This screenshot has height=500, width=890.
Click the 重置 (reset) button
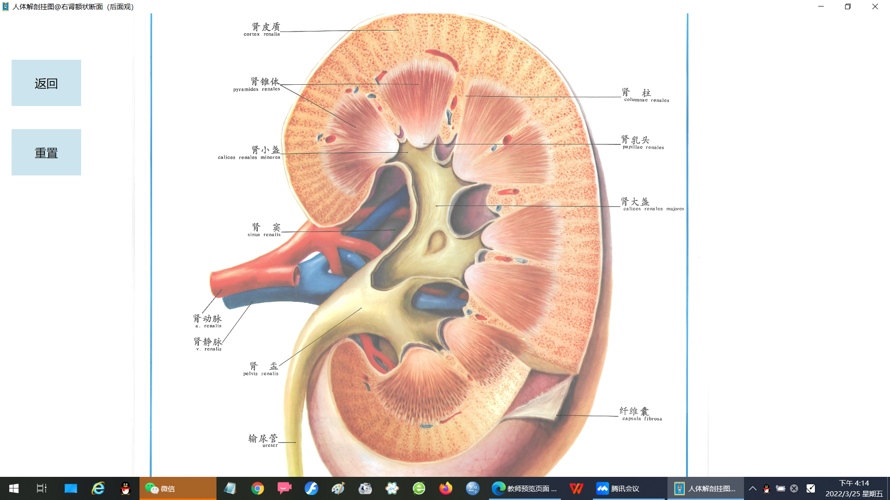click(46, 152)
